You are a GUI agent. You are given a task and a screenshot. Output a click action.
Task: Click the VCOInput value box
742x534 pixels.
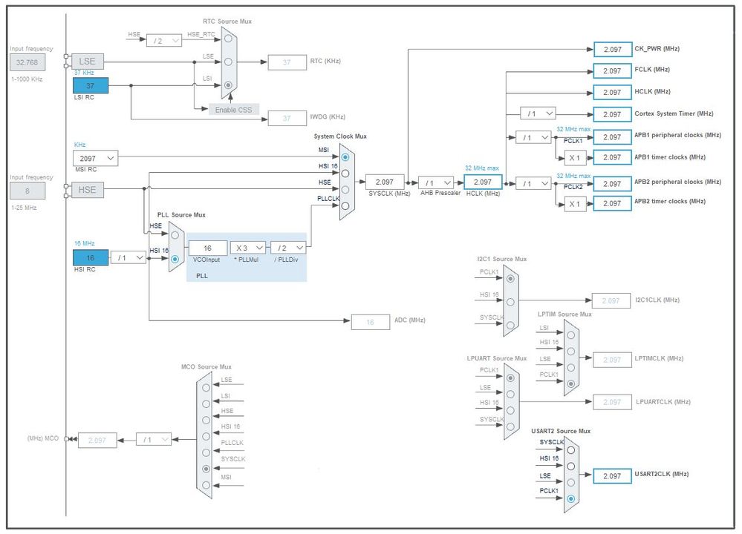click(208, 248)
